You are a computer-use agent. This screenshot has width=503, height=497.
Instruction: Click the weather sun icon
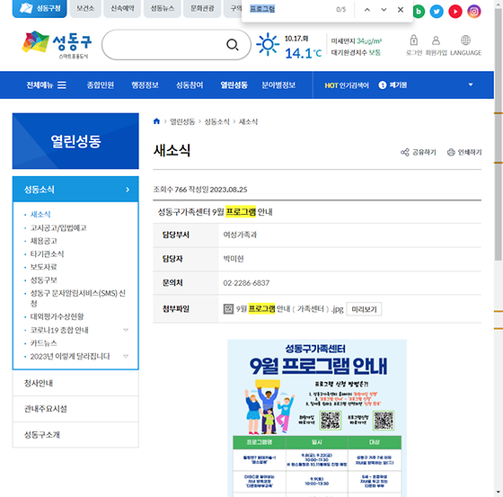(x=268, y=44)
